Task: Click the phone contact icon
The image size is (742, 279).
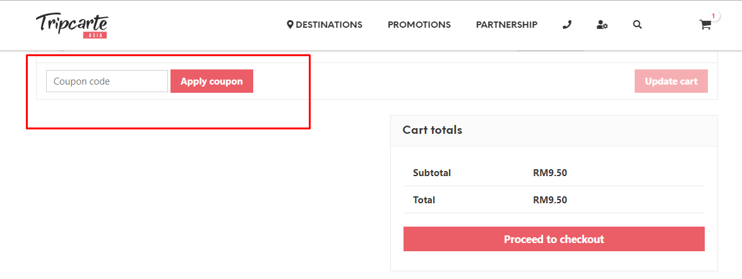Action: pos(566,25)
